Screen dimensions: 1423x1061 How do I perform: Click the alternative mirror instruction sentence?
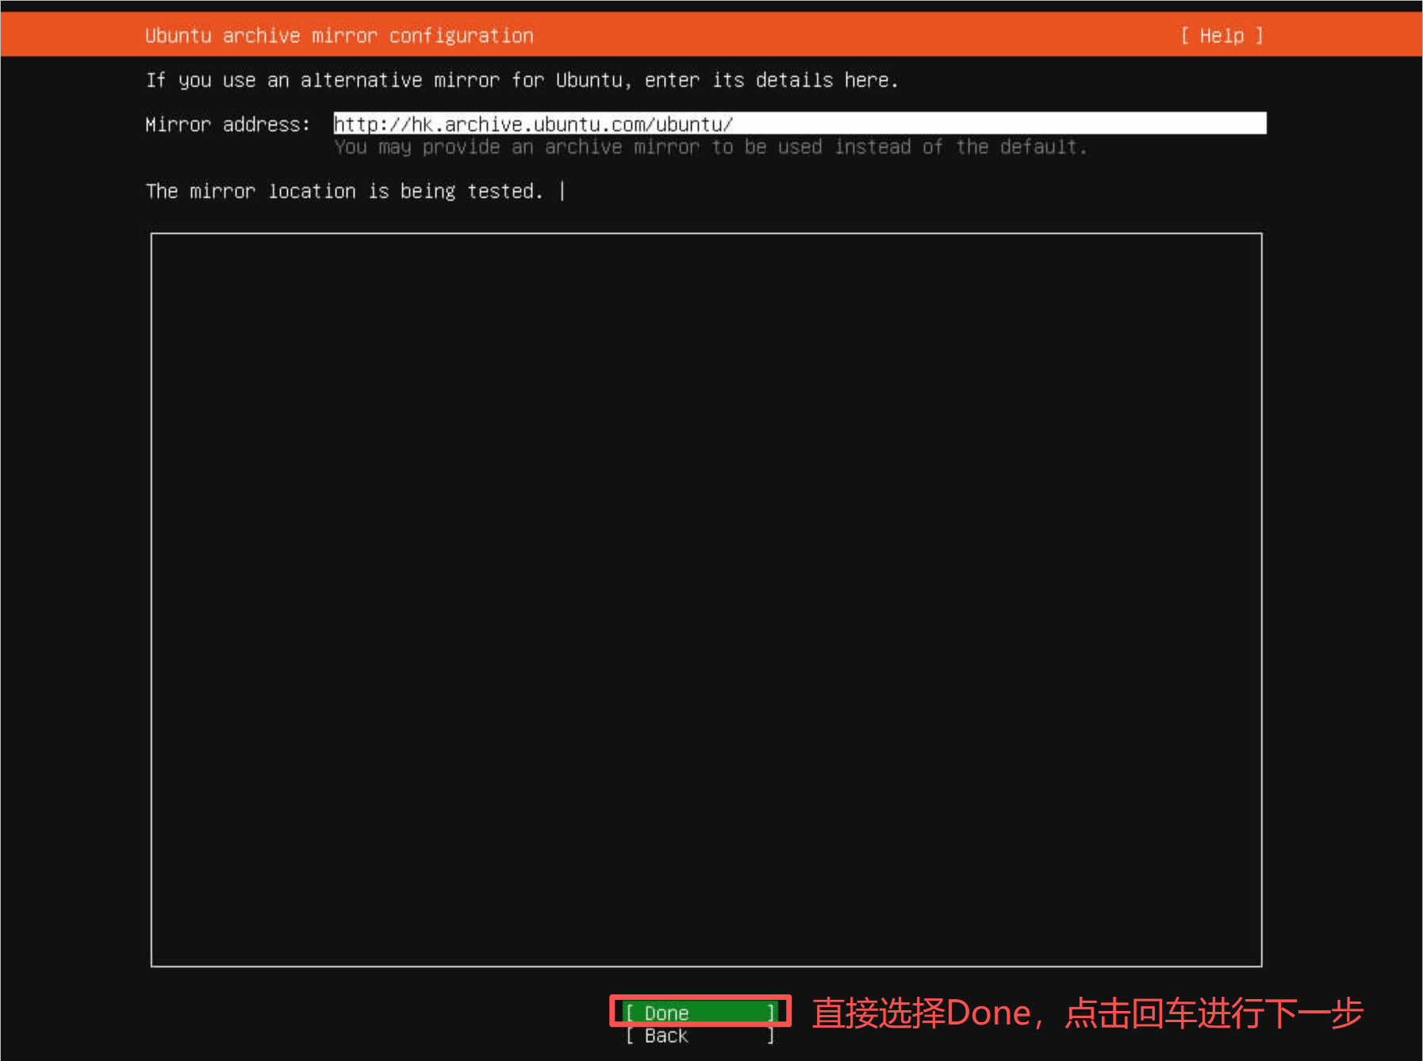point(521,80)
